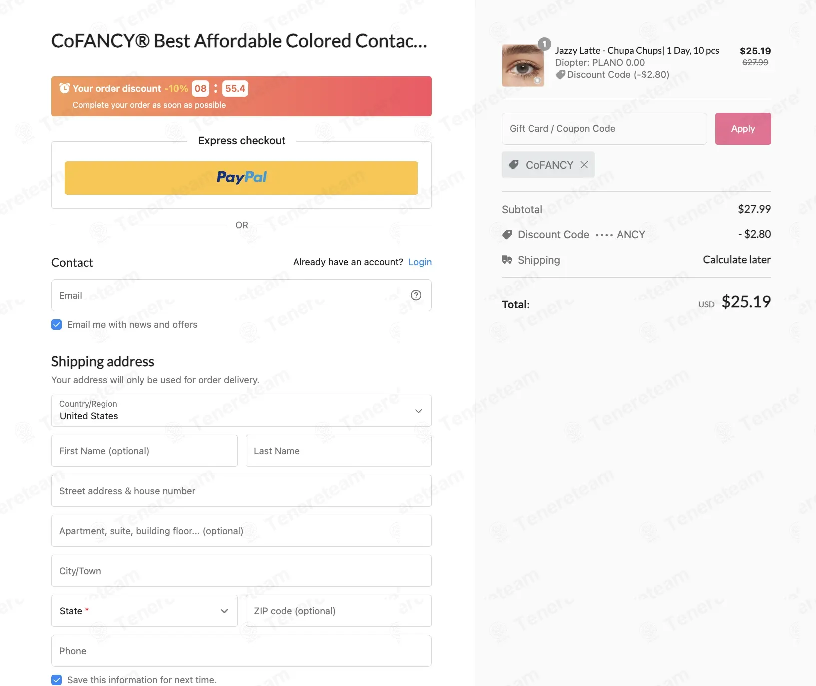Select the Last Name input field

pyautogui.click(x=339, y=451)
